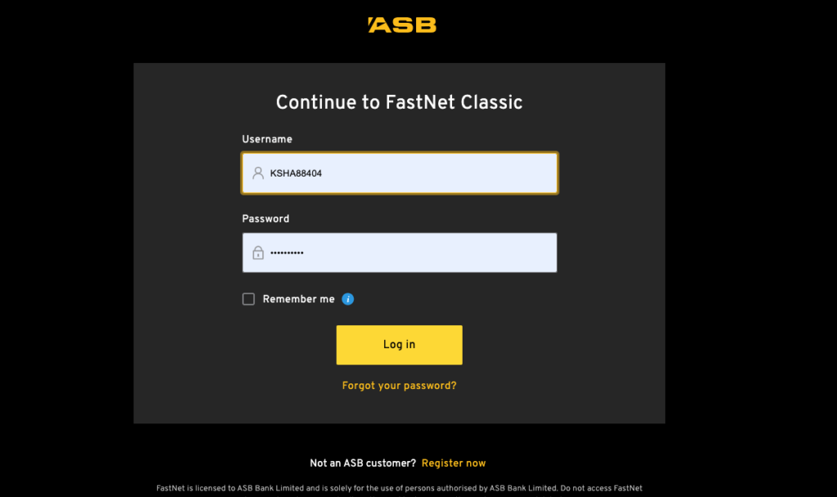Click the "Not an ASB customer?" text
The height and width of the screenshot is (497, 837).
click(x=363, y=463)
